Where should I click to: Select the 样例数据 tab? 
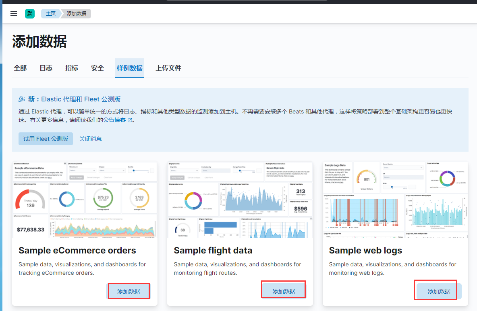coord(130,68)
